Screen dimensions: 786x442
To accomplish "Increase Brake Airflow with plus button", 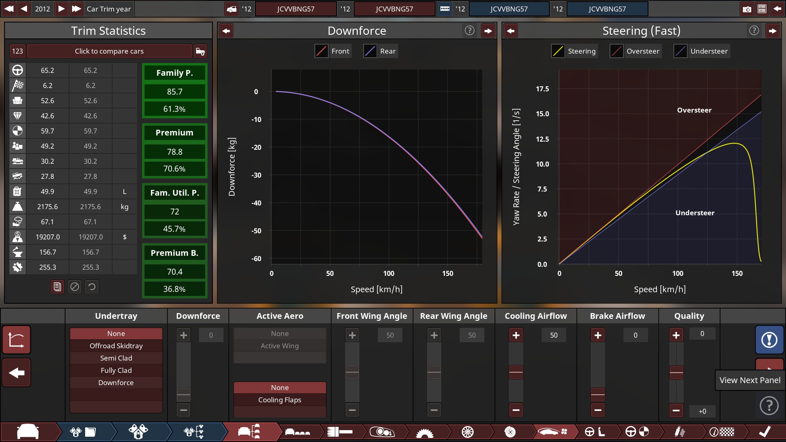I will pyautogui.click(x=598, y=335).
